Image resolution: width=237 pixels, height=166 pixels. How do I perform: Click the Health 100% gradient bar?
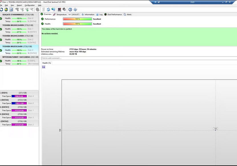[77, 24]
